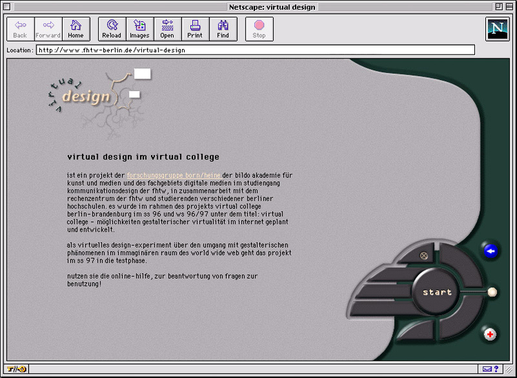Click the security key icon in status bar

coord(17,369)
